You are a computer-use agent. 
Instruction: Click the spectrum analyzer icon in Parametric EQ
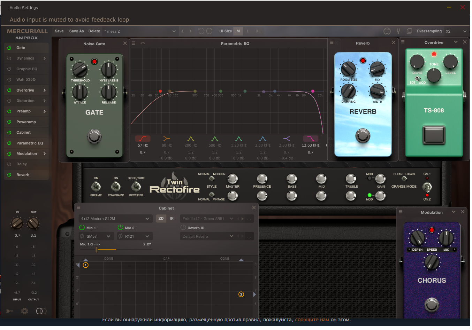(x=143, y=43)
